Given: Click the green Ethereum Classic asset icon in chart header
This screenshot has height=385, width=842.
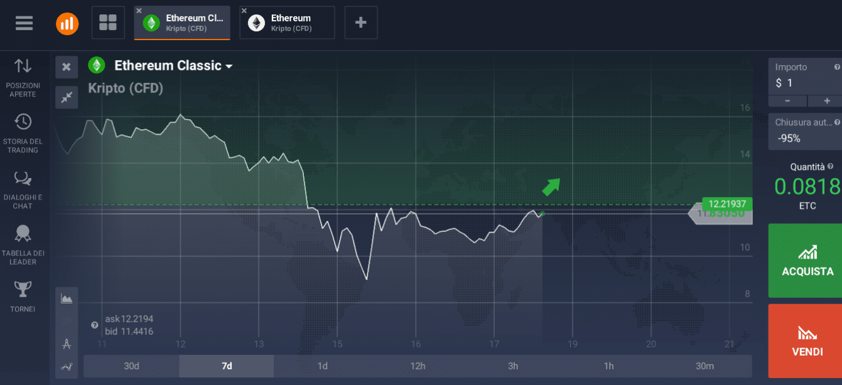Looking at the screenshot, I should click(96, 65).
